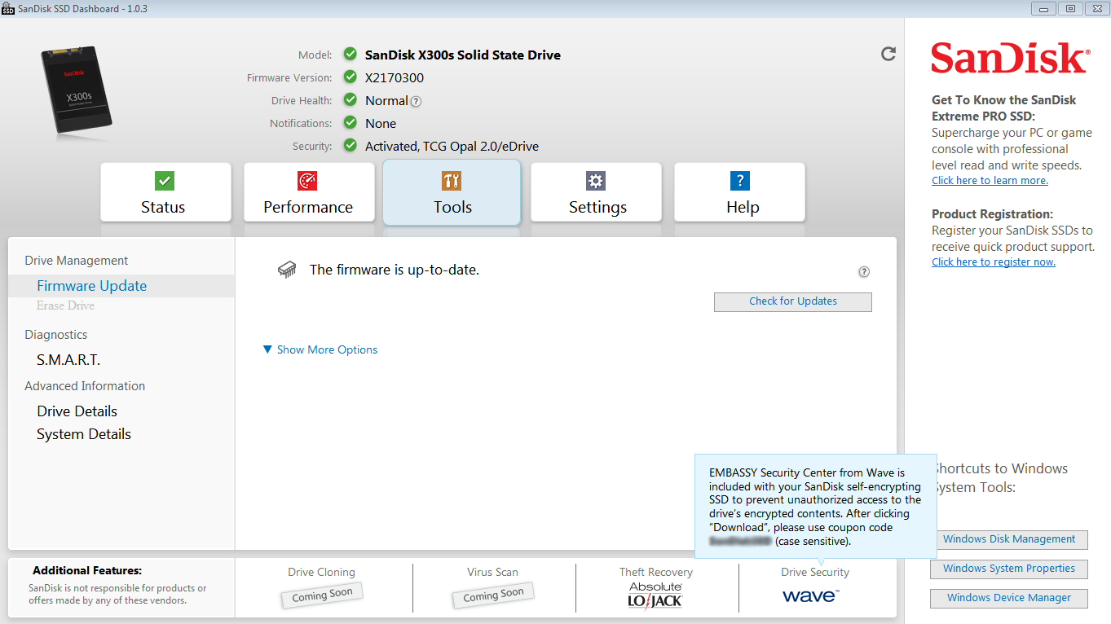The height and width of the screenshot is (624, 1111).
Task: Select Erase Drive in sidebar
Action: (65, 305)
